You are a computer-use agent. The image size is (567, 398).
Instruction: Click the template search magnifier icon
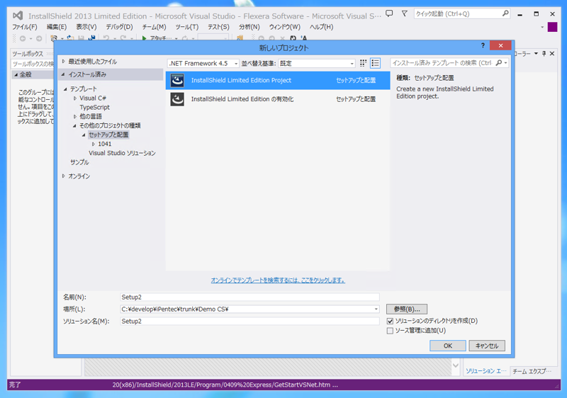[499, 63]
